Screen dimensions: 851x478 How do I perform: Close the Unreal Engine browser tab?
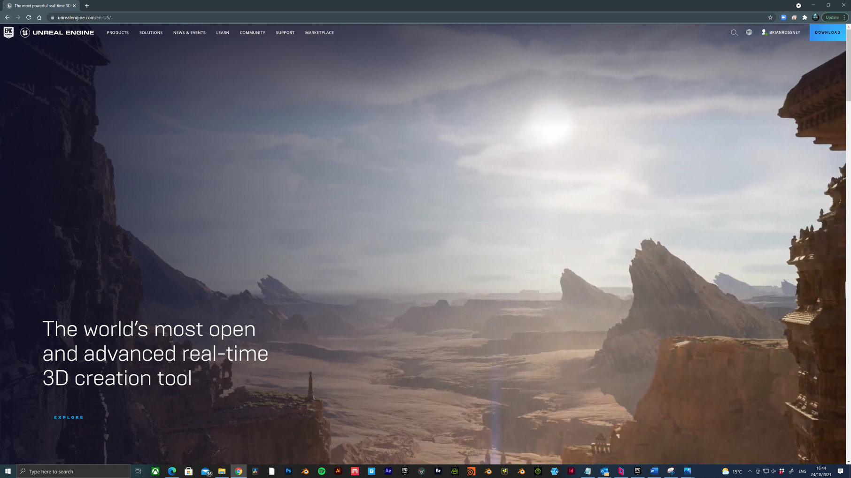click(x=74, y=6)
